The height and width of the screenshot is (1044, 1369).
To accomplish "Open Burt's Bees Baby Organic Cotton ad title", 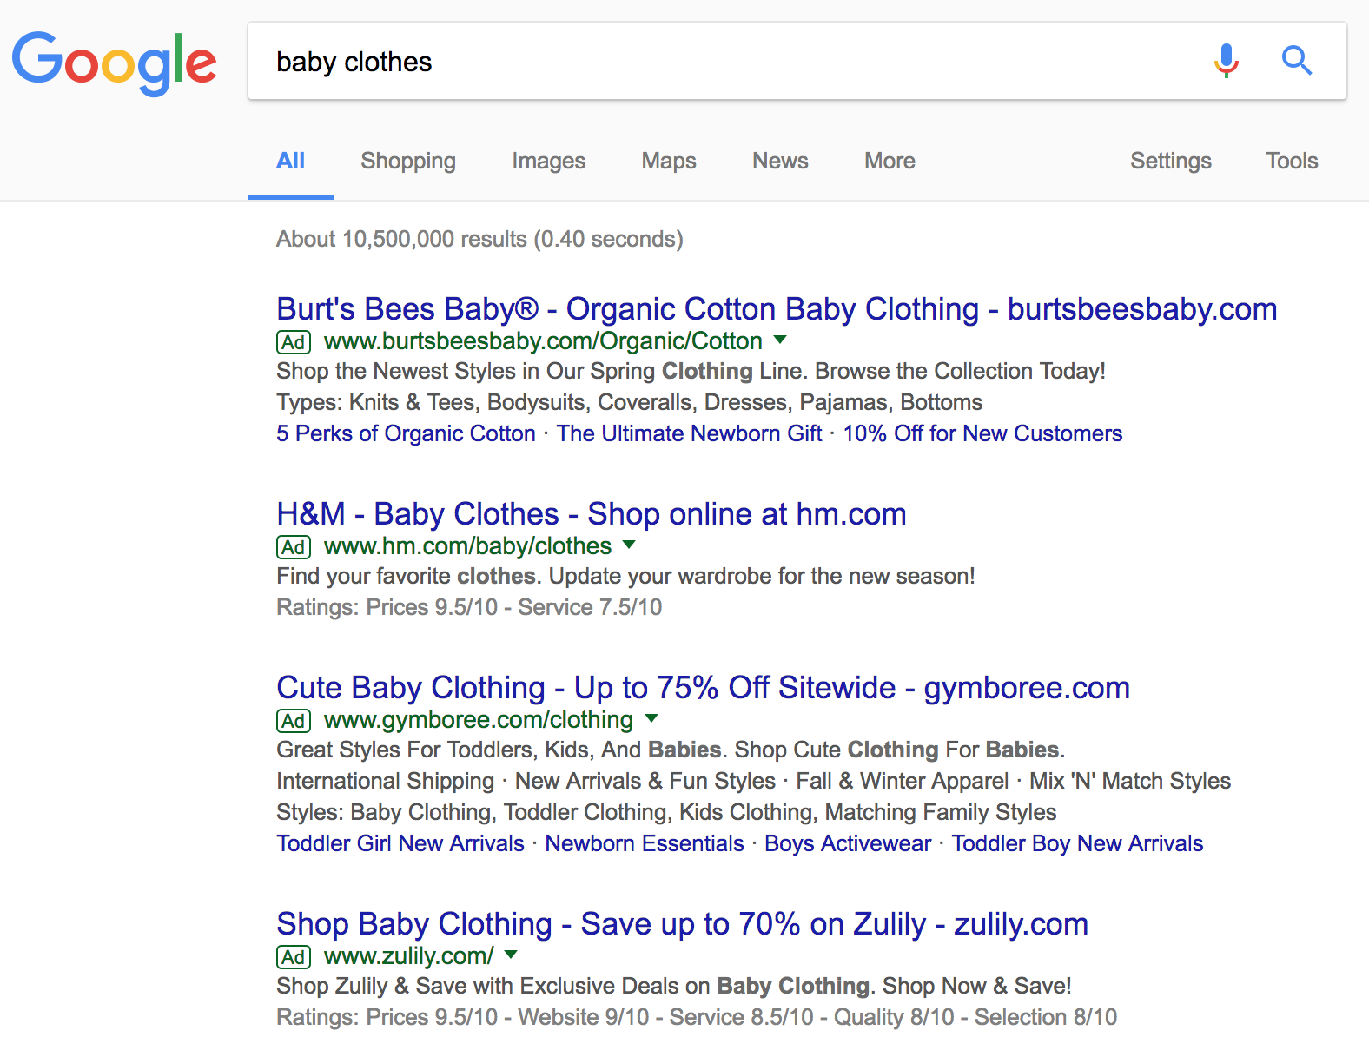I will [x=777, y=309].
